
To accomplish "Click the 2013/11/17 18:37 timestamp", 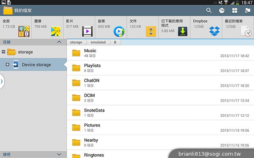I will [x=235, y=71].
